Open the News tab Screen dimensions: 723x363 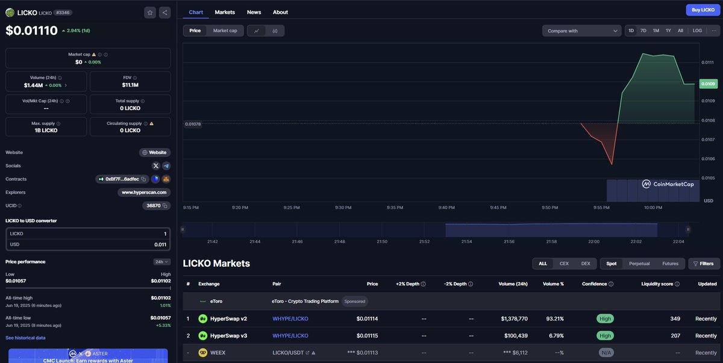tap(254, 12)
